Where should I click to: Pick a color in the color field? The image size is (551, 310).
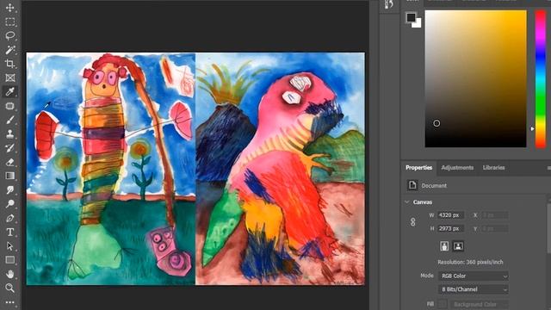tap(475, 78)
